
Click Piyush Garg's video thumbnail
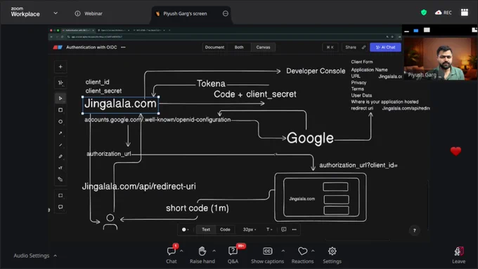click(x=440, y=58)
